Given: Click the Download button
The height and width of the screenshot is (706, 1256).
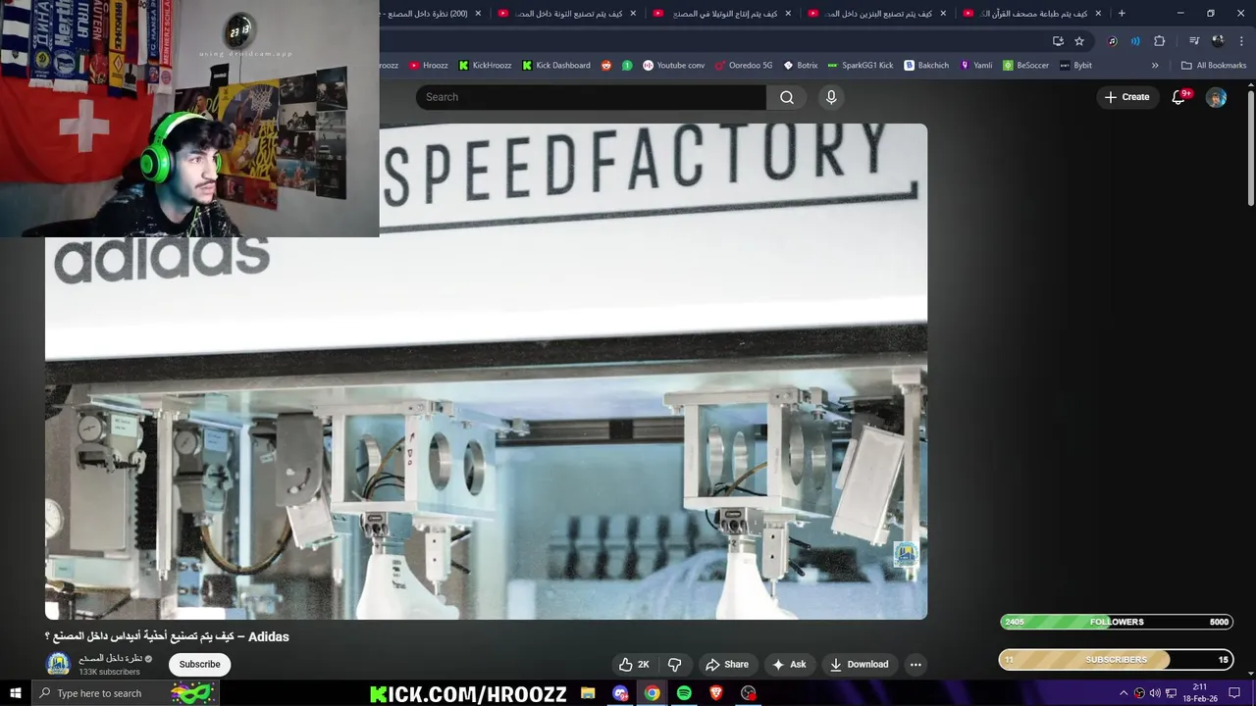Looking at the screenshot, I should pyautogui.click(x=859, y=664).
